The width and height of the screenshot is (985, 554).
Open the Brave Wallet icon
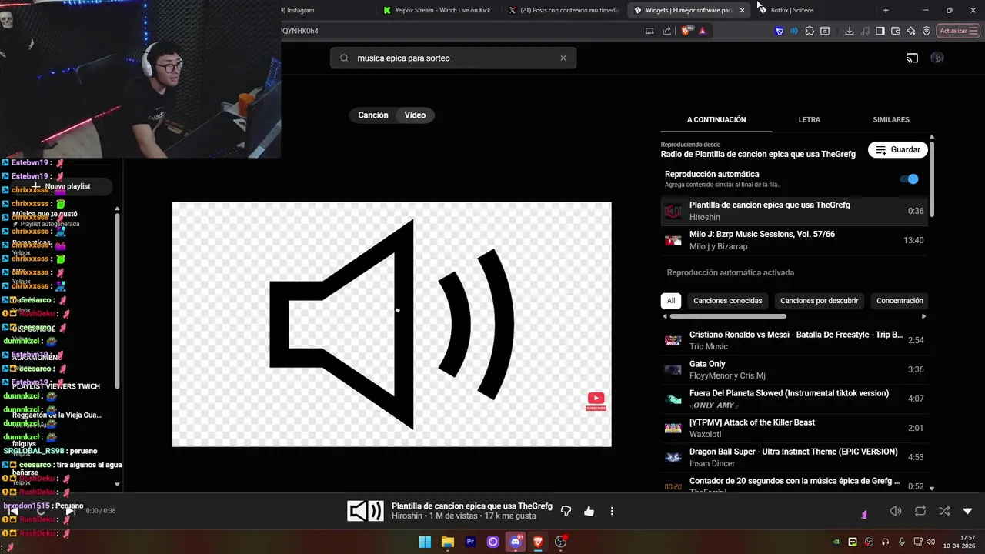pyautogui.click(x=896, y=31)
